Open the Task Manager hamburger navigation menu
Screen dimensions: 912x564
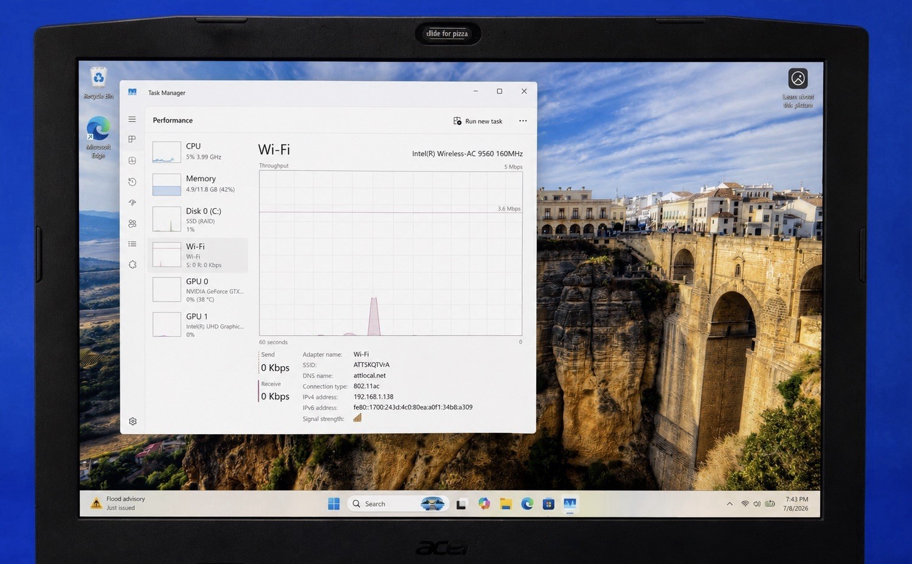click(x=132, y=119)
